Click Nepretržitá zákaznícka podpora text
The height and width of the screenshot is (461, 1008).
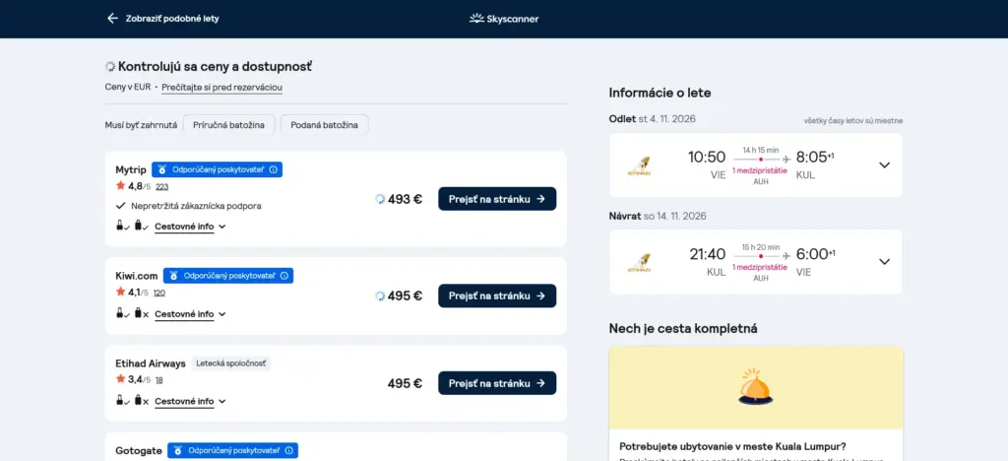[196, 207]
